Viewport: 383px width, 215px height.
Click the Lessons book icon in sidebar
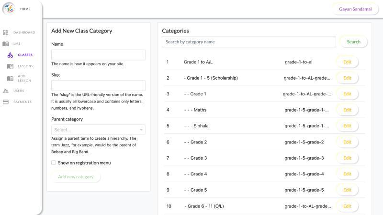click(x=10, y=66)
